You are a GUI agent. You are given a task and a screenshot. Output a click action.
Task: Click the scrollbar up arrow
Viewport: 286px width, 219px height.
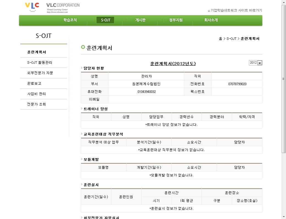tap(284, 2)
